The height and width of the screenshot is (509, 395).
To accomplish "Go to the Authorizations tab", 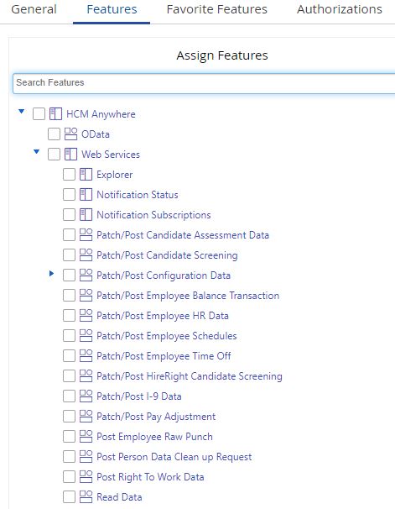I will pyautogui.click(x=340, y=9).
